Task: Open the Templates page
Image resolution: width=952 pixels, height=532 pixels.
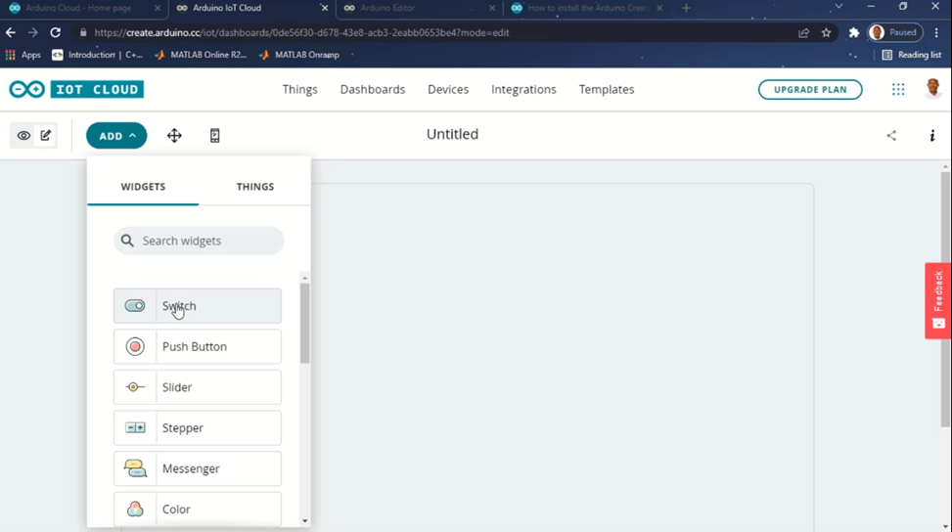Action: click(x=607, y=89)
